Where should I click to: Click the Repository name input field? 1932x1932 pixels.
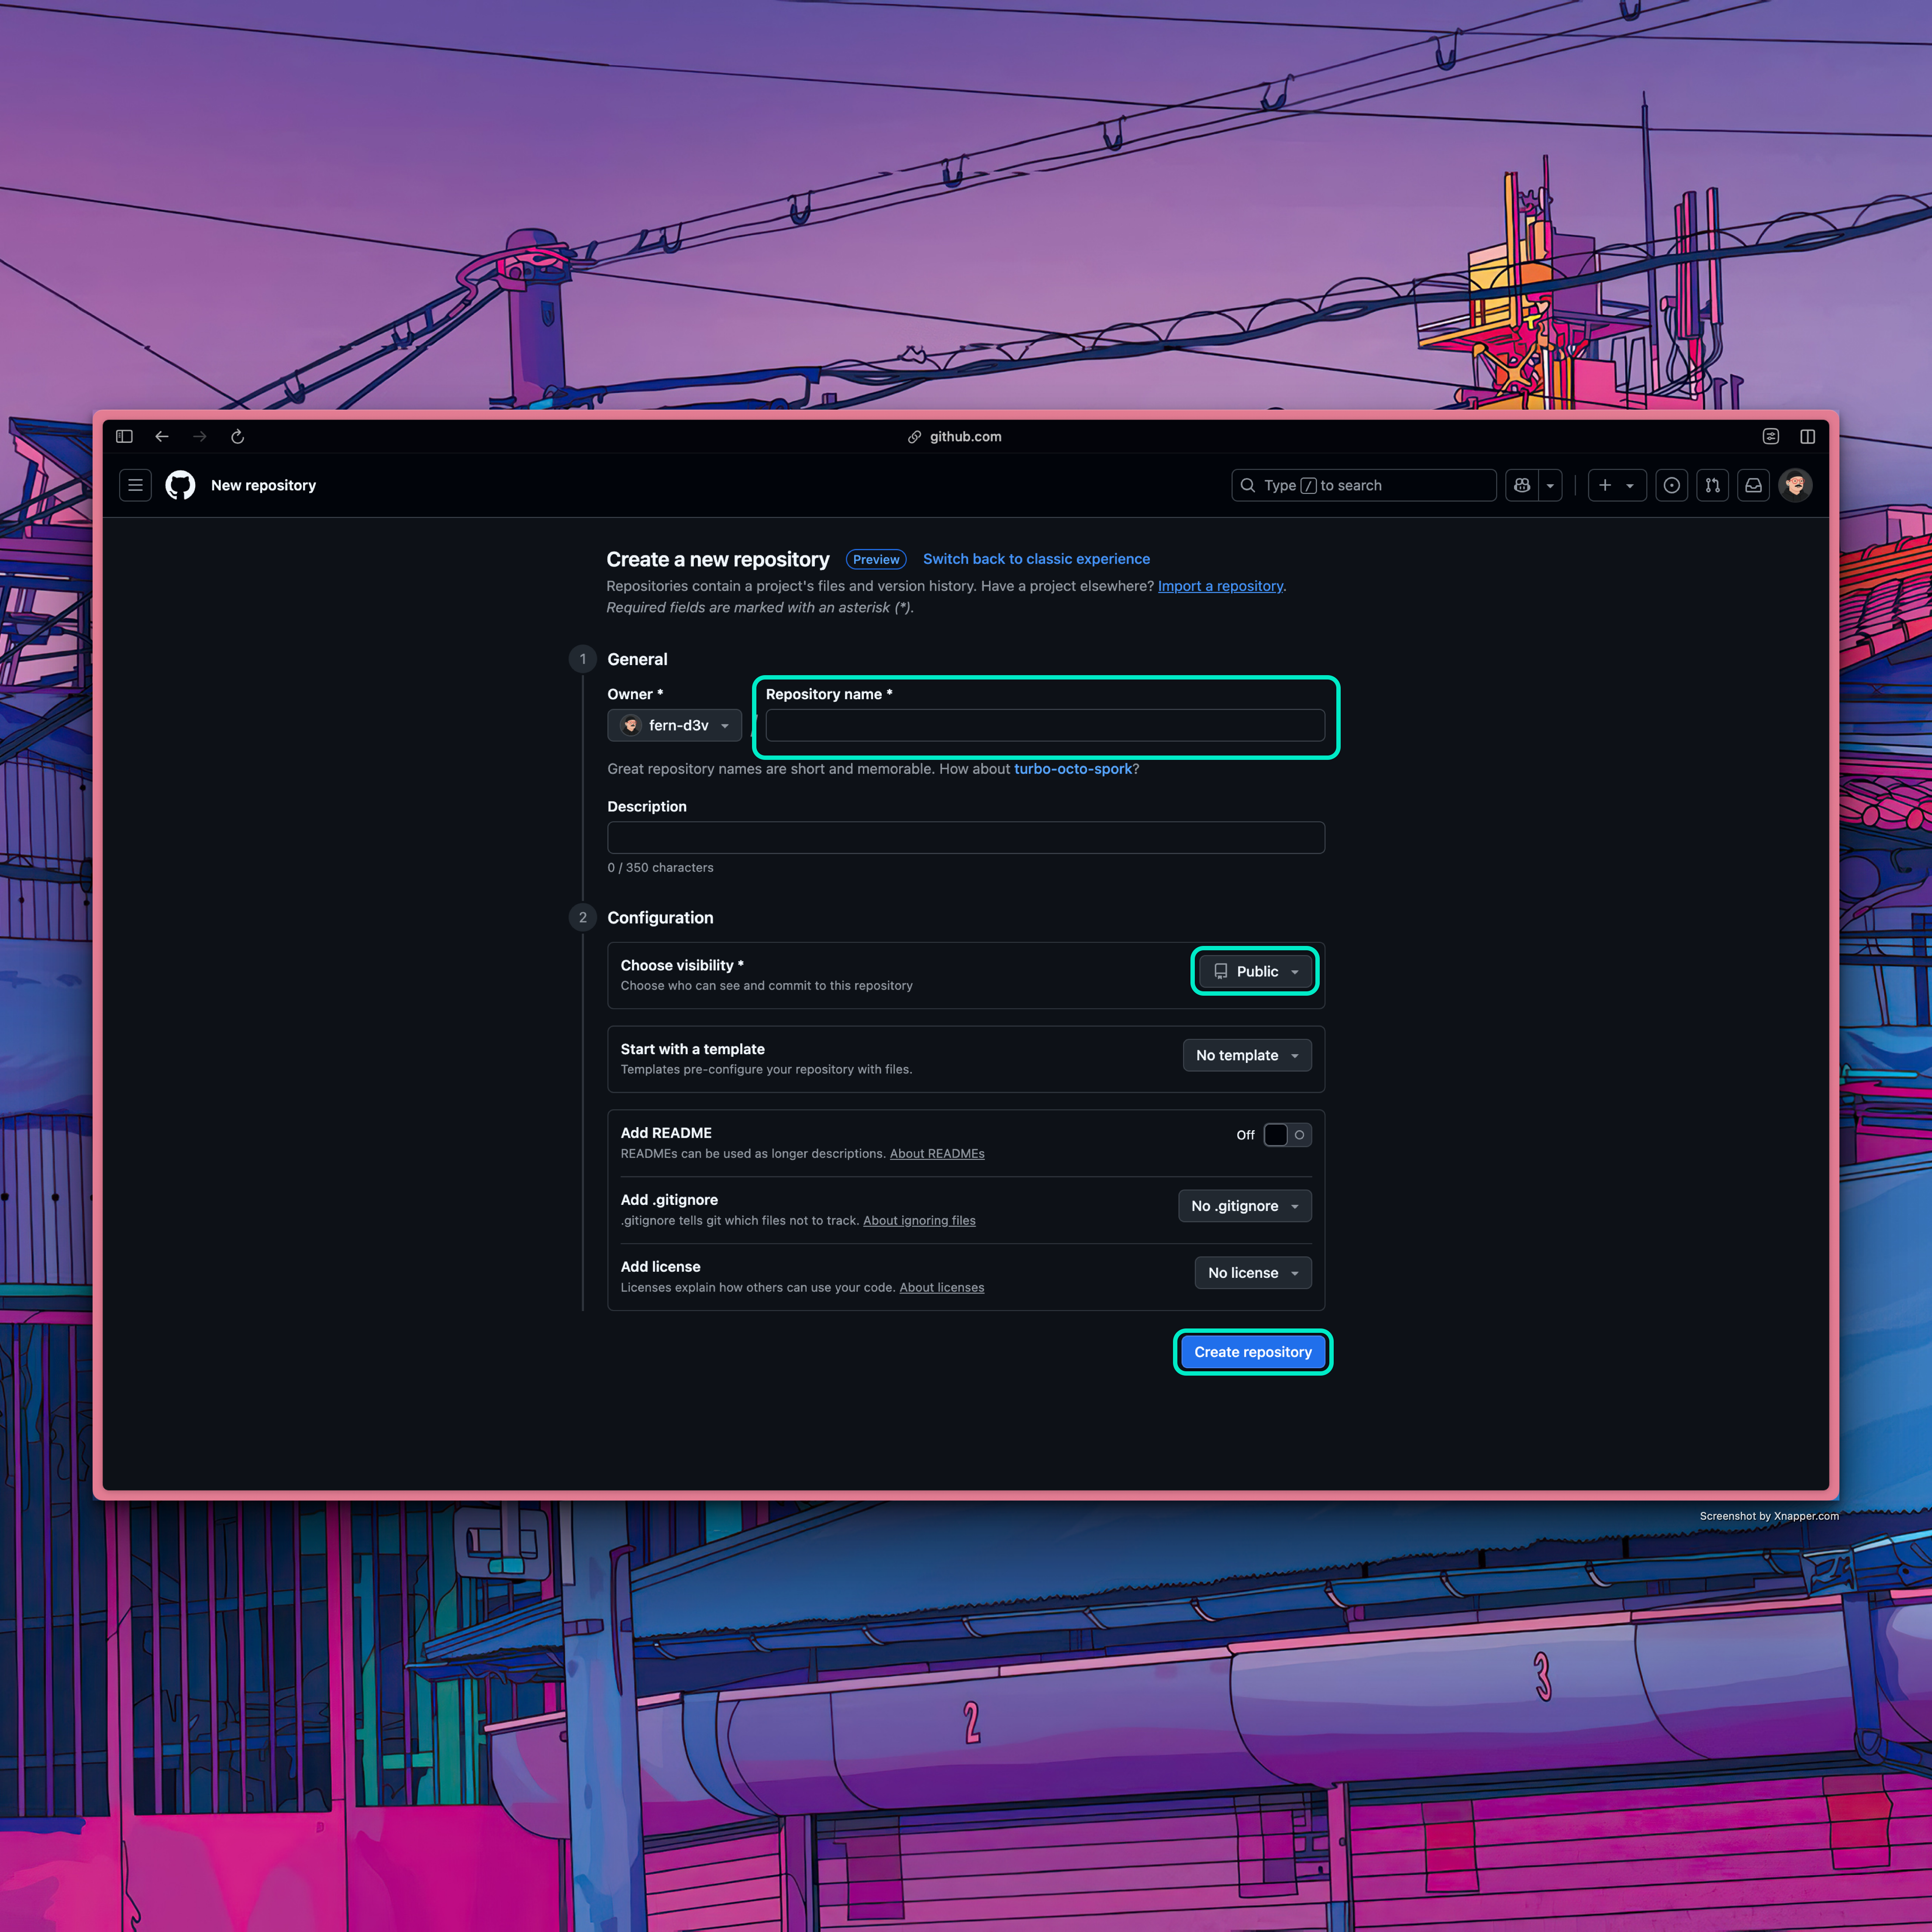coord(1045,725)
